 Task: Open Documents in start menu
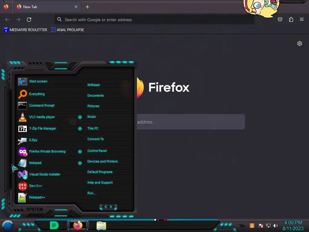point(96,95)
